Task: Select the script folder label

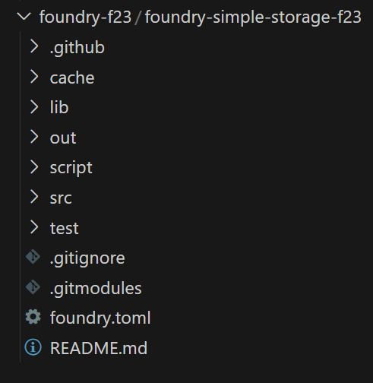Action: (x=71, y=168)
